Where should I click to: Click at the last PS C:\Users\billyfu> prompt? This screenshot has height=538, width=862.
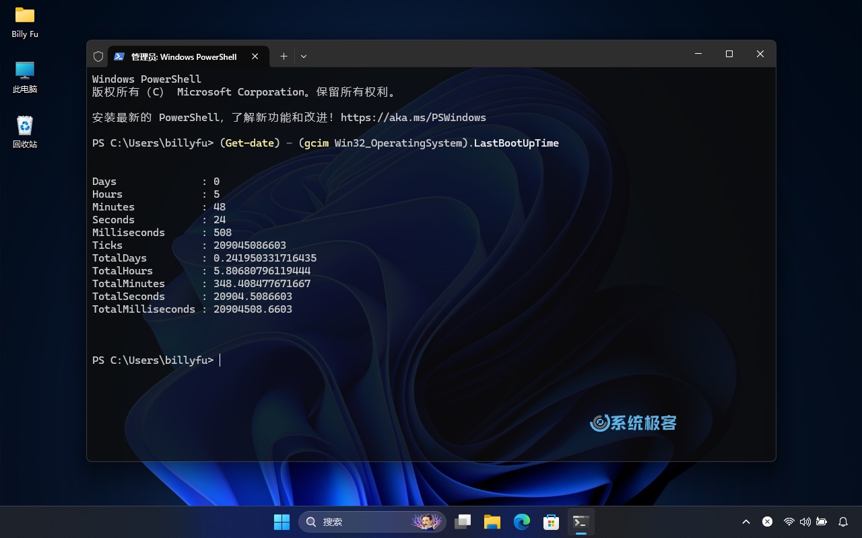pos(153,360)
